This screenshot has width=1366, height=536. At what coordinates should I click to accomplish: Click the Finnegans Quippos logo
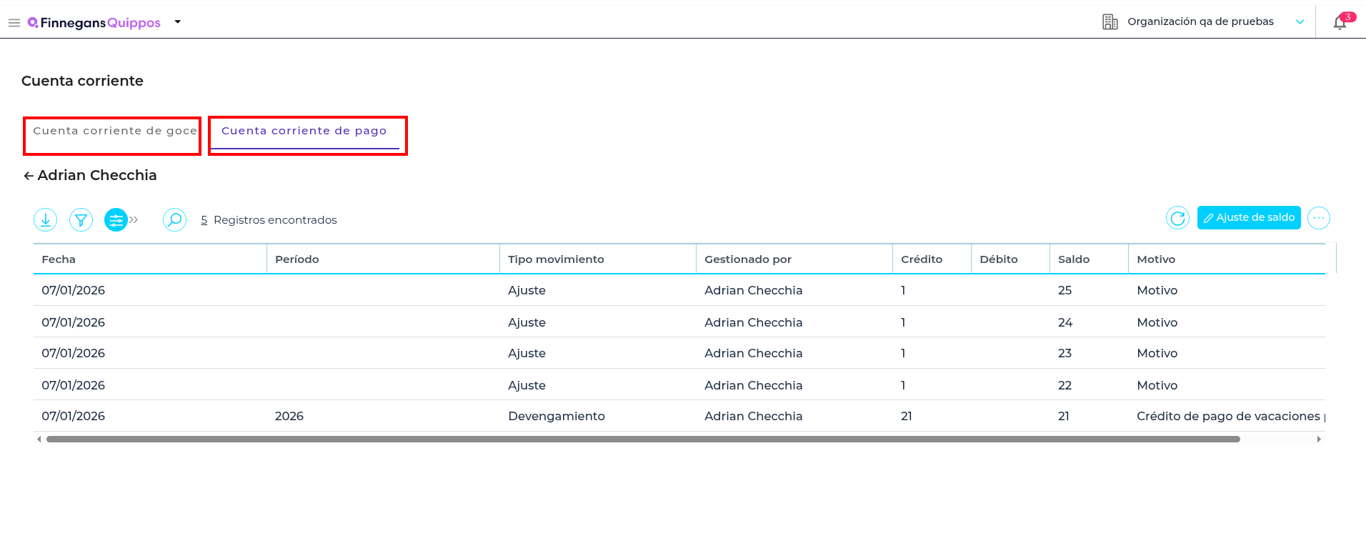coord(94,23)
